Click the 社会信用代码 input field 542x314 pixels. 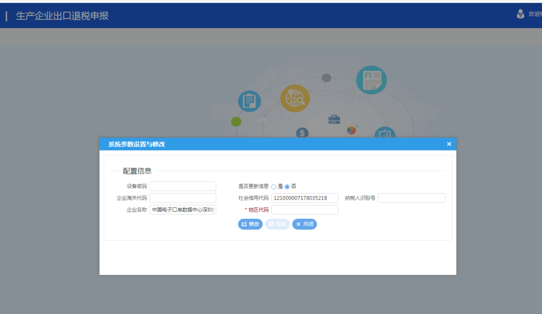coord(305,198)
